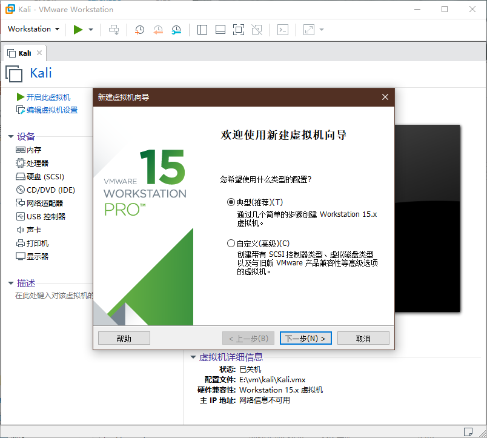The image size is (487, 438).
Task: Select the 处理器 device row
Action: (32, 164)
